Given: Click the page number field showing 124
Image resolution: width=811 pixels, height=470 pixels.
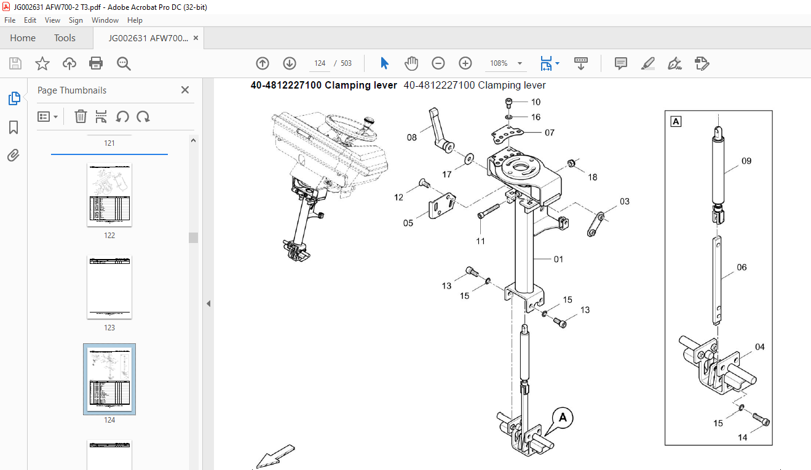Looking at the screenshot, I should point(320,63).
